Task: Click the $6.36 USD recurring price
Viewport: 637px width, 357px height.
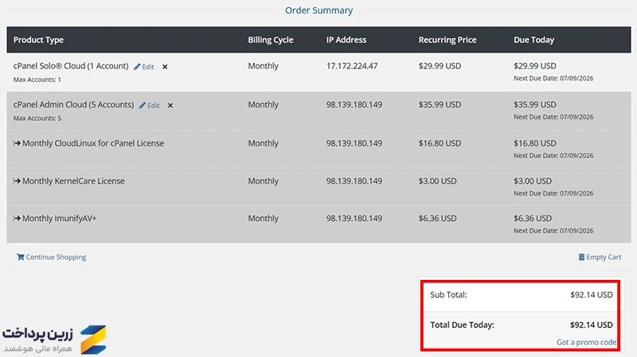Action: [437, 219]
